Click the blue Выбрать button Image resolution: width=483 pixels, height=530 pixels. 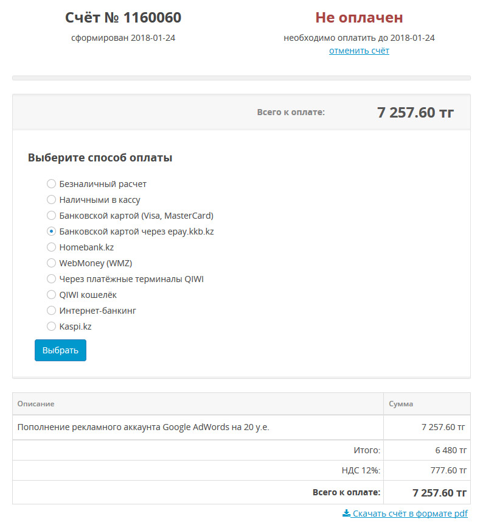pos(60,350)
